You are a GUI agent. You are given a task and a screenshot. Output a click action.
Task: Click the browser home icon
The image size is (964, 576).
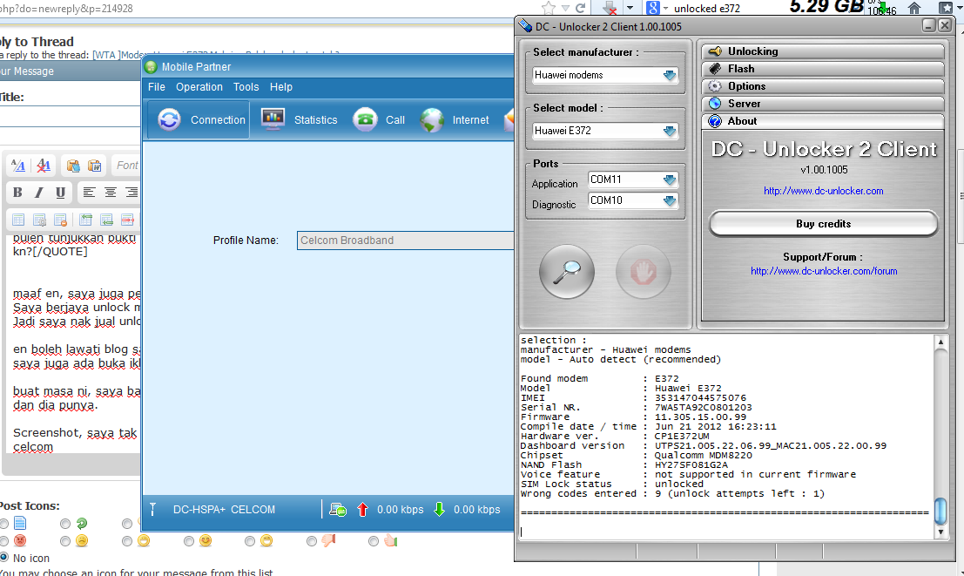[x=914, y=8]
